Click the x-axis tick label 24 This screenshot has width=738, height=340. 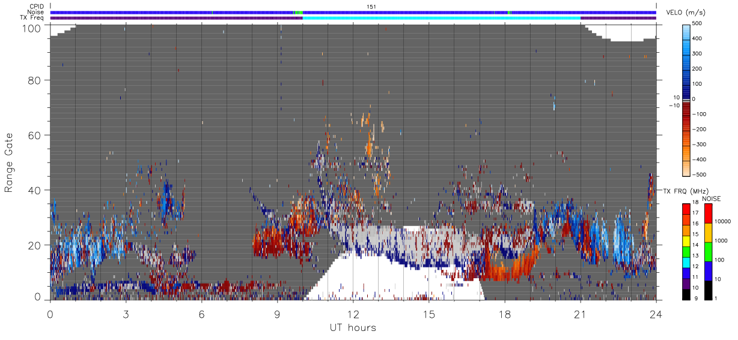pyautogui.click(x=656, y=314)
